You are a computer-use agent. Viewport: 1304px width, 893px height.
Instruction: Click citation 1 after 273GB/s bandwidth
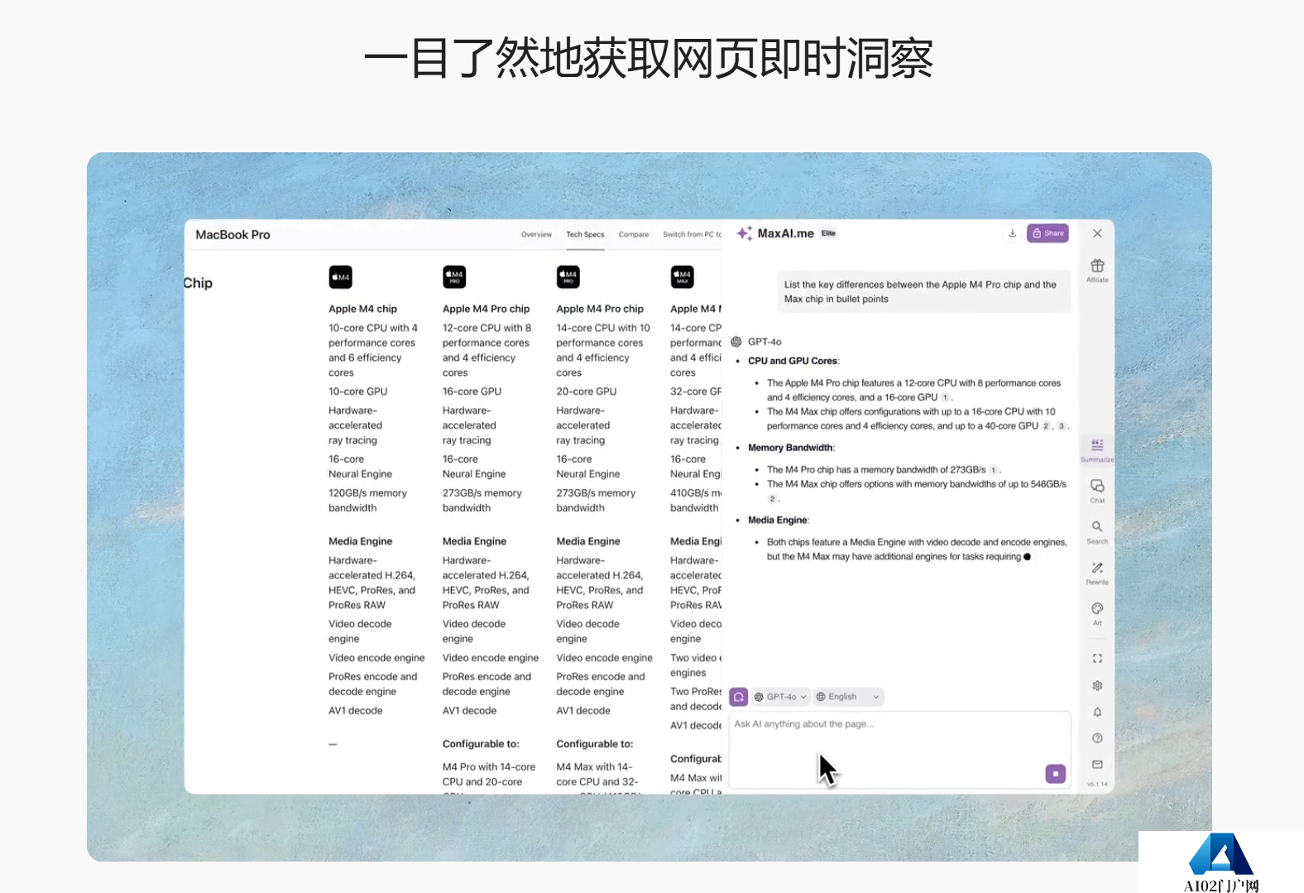click(x=994, y=470)
